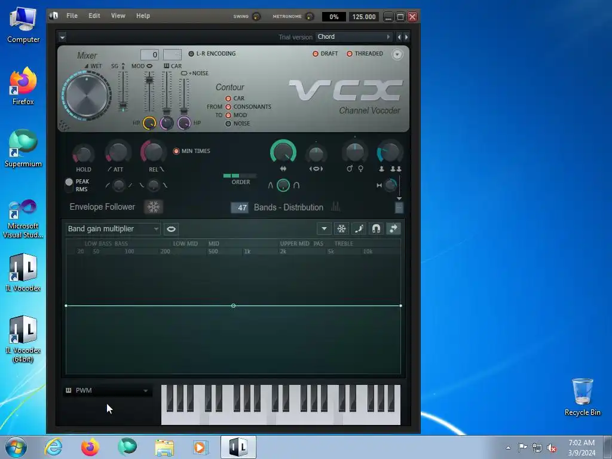612x459 pixels.
Task: Click the Swing knob in the title bar
Action: pos(256,16)
